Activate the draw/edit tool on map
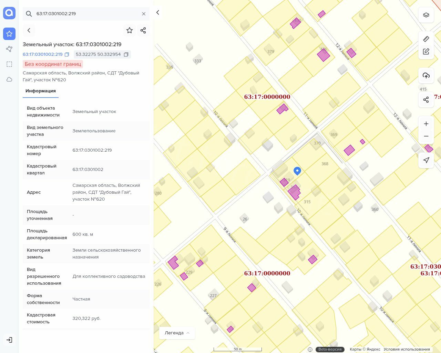The width and height of the screenshot is (441, 353). (426, 52)
